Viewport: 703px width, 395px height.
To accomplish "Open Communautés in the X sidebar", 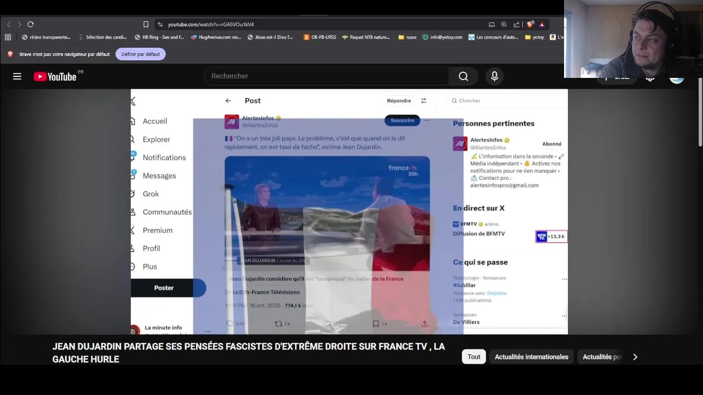I will click(167, 212).
